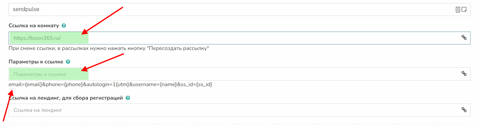Click the "Параметры к ссылке" label

tap(36, 62)
